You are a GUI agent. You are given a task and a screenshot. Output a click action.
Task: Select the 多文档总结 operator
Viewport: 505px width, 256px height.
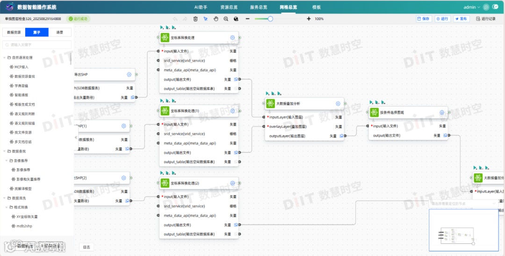tap(20, 142)
